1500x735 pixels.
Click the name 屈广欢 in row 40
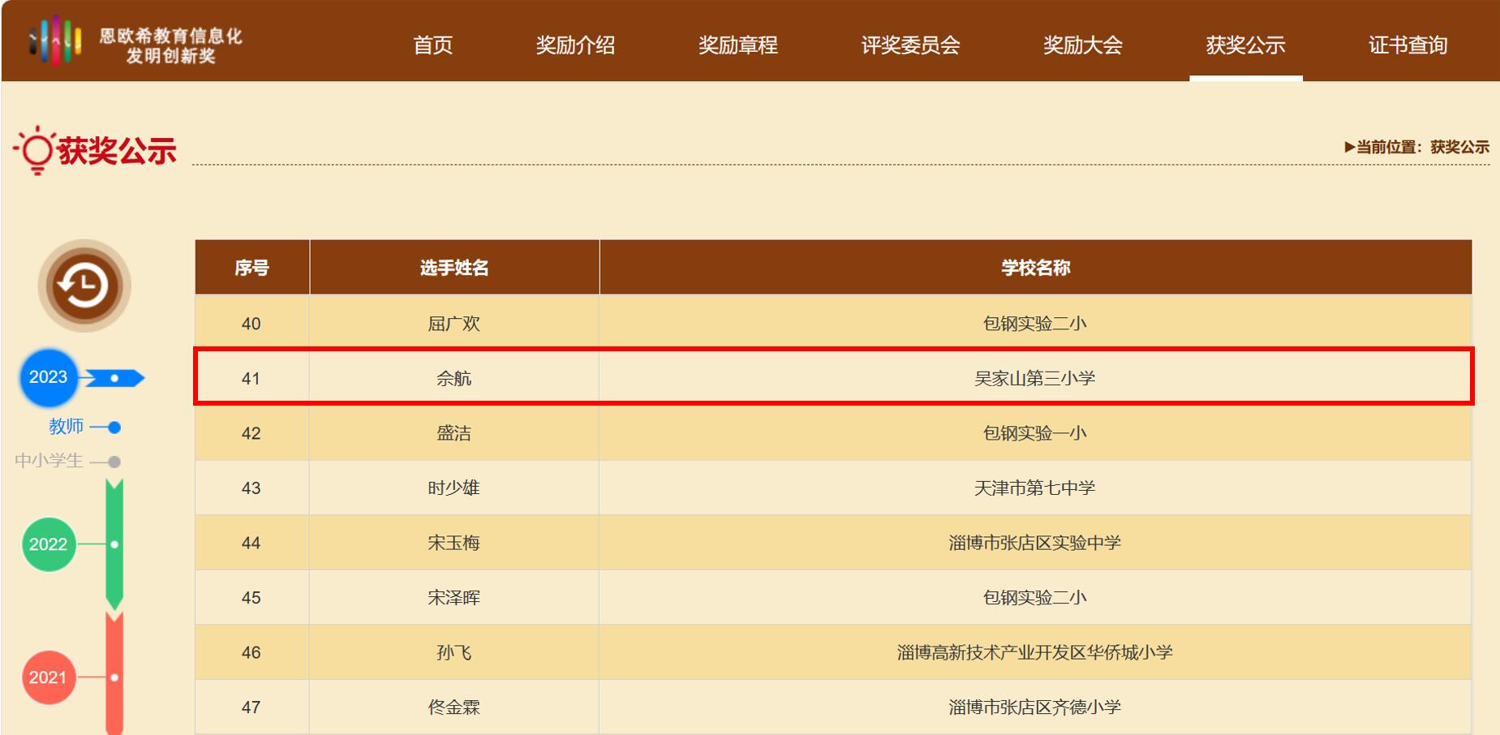(x=454, y=324)
